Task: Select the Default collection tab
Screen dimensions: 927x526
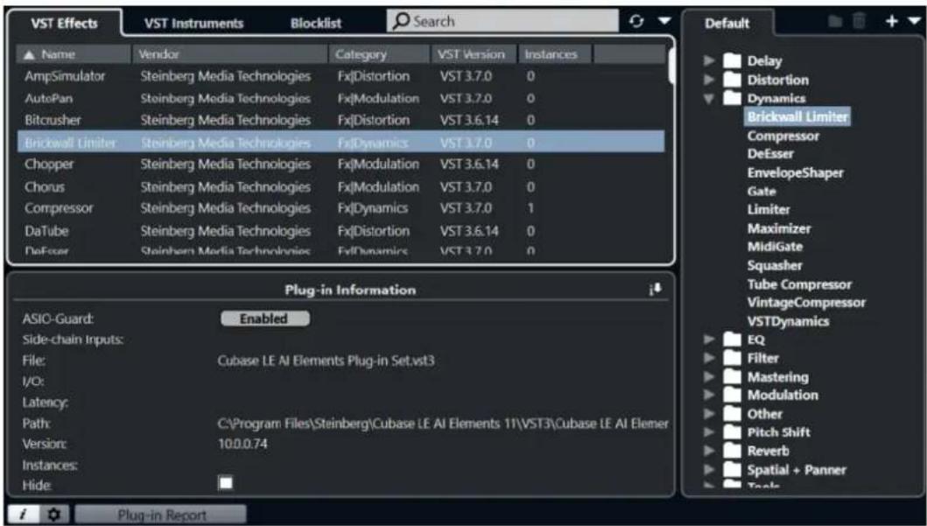Action: tap(727, 24)
